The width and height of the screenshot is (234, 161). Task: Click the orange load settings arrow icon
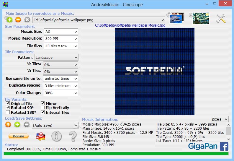8,125
